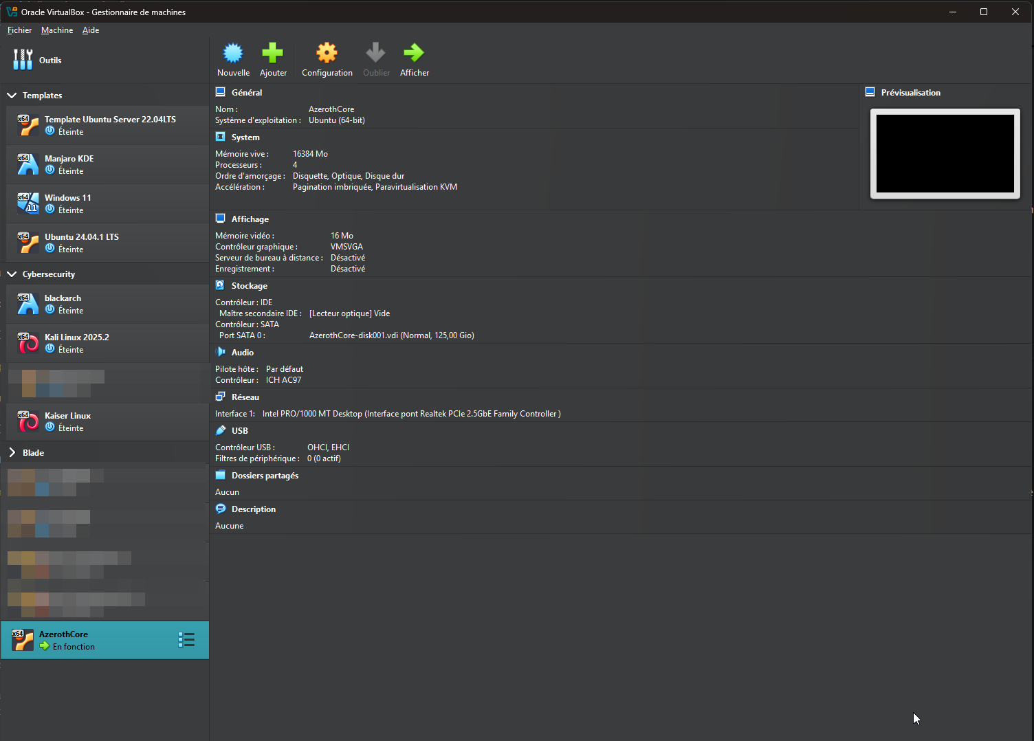The width and height of the screenshot is (1034, 741).
Task: Select the Kaiser Linux machine
Action: click(x=107, y=421)
